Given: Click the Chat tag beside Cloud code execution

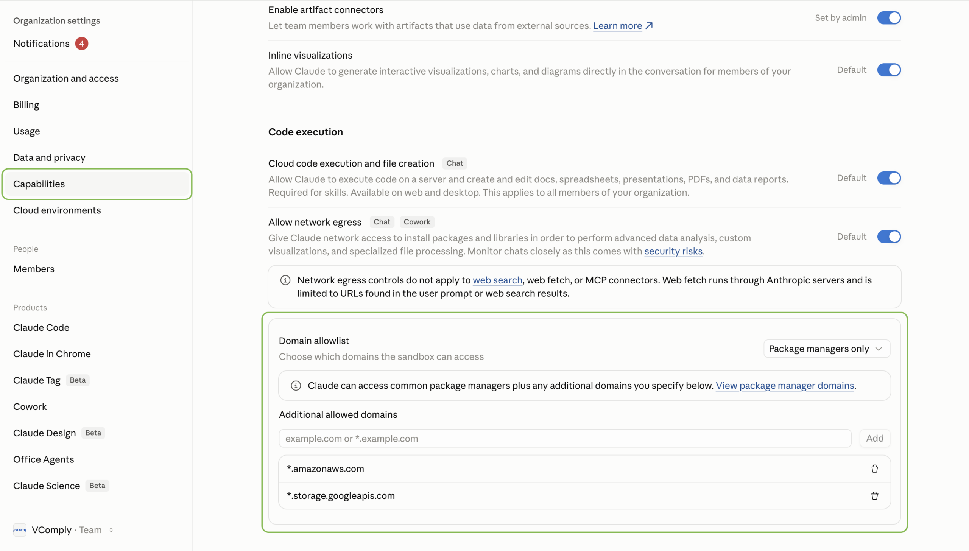Looking at the screenshot, I should [x=454, y=163].
